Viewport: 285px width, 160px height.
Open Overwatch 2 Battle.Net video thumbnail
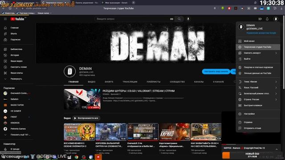[x=143, y=132]
